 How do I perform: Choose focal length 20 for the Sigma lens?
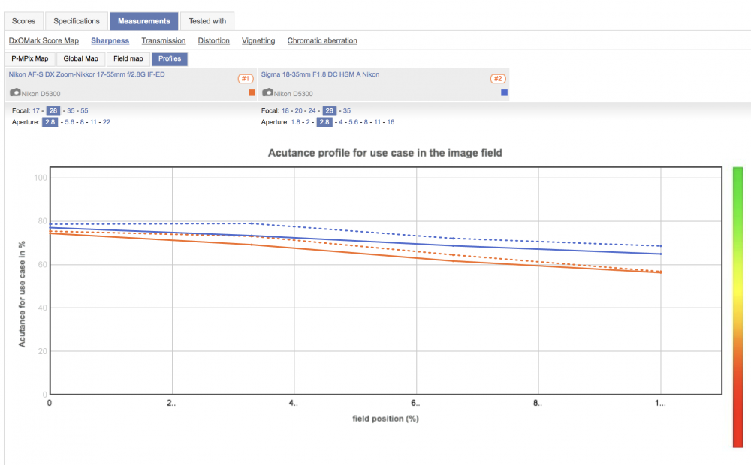[x=298, y=110]
